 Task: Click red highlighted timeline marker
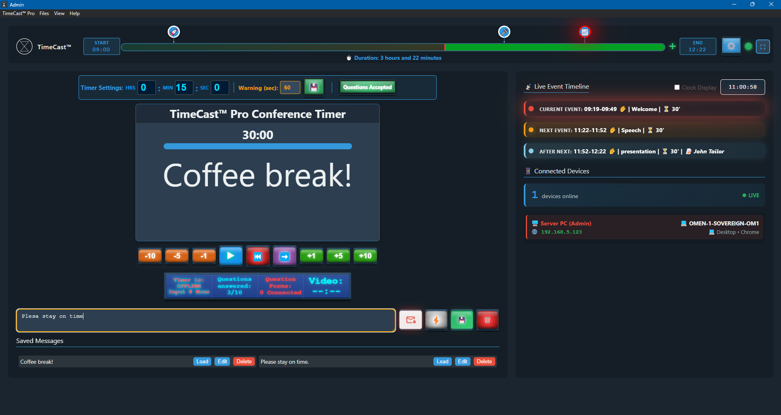[584, 32]
